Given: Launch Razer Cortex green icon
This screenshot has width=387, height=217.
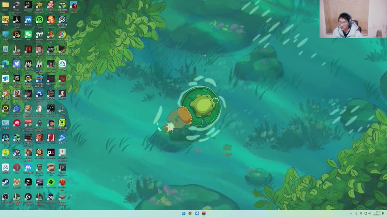Looking at the screenshot, I should click(x=40, y=19).
